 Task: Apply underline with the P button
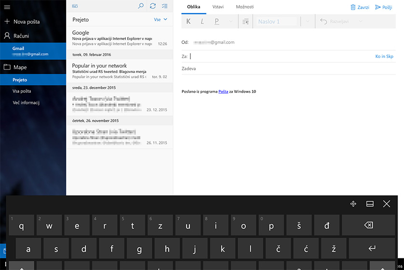(x=216, y=21)
